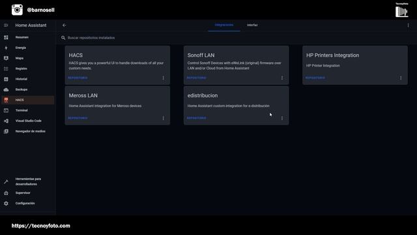Select the Historial sidebar label
Screen dimensions: 417x235
coord(22,79)
